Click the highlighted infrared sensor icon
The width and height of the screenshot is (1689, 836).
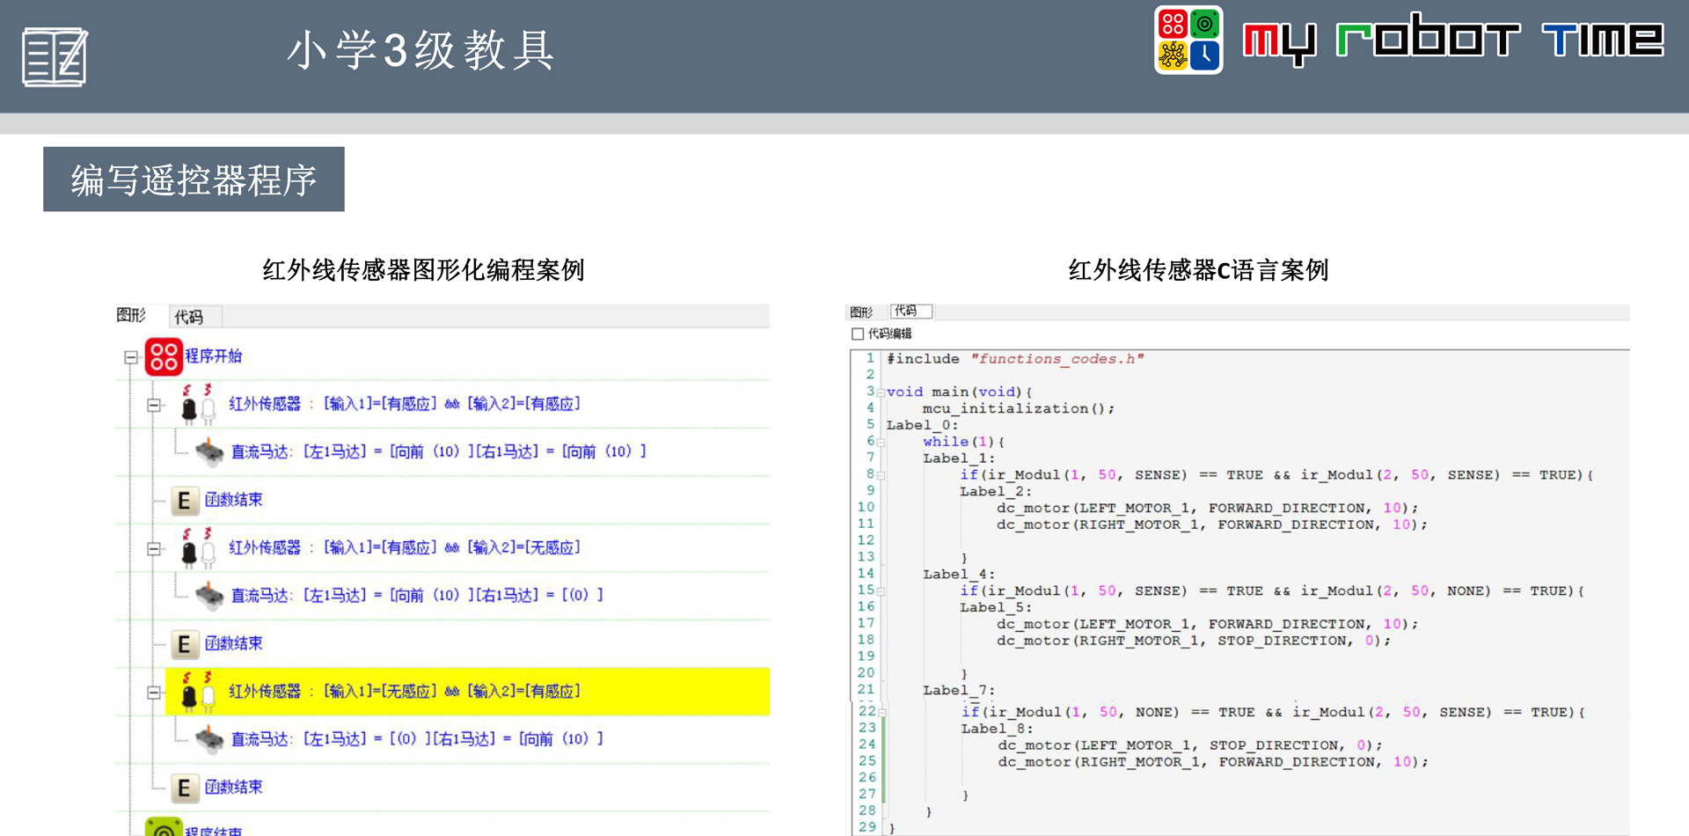(197, 692)
